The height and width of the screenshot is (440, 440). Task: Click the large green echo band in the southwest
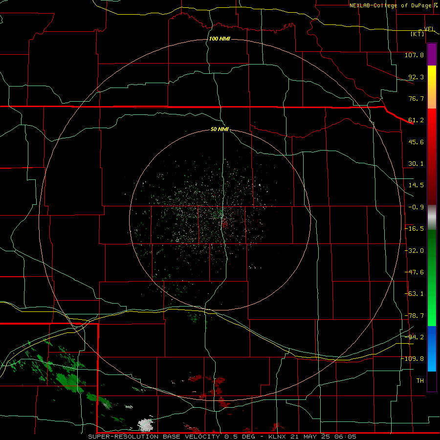69,382
